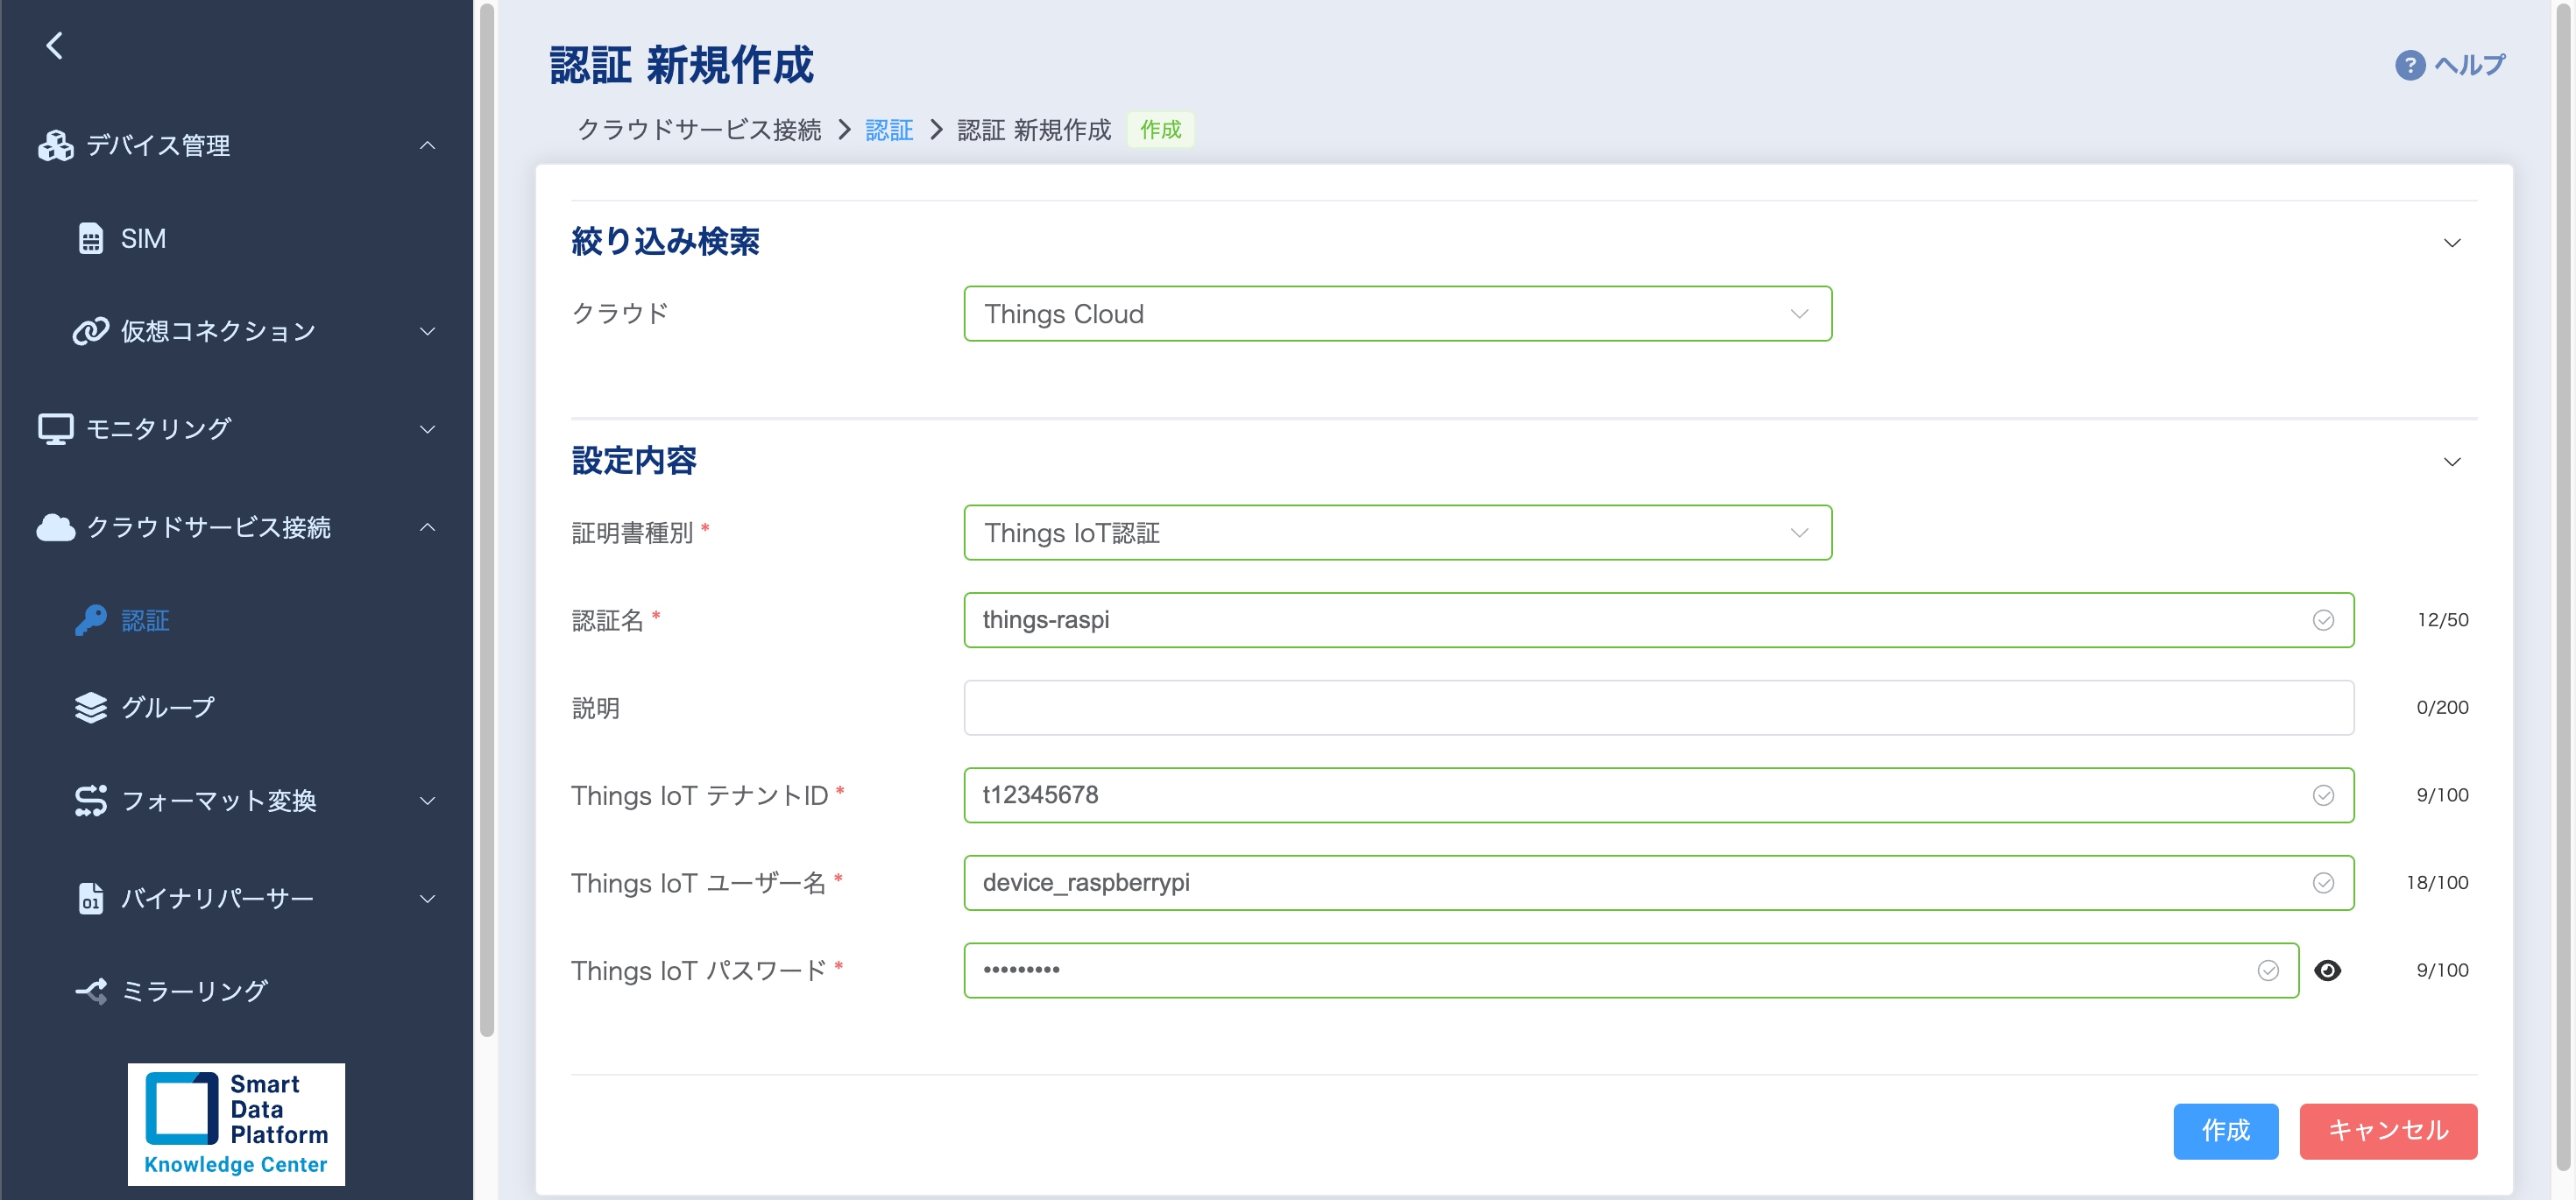Viewport: 2576px width, 1200px height.
Task: Click the blue 作成 button
Action: click(2226, 1131)
